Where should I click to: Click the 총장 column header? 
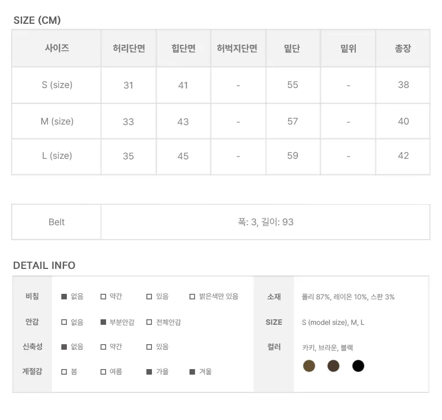point(403,49)
